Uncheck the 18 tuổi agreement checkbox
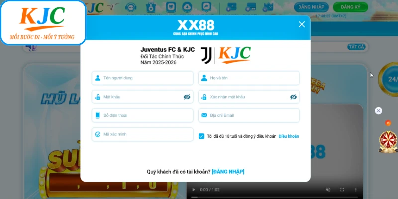Viewport: 398px width, 199px height. [x=201, y=136]
